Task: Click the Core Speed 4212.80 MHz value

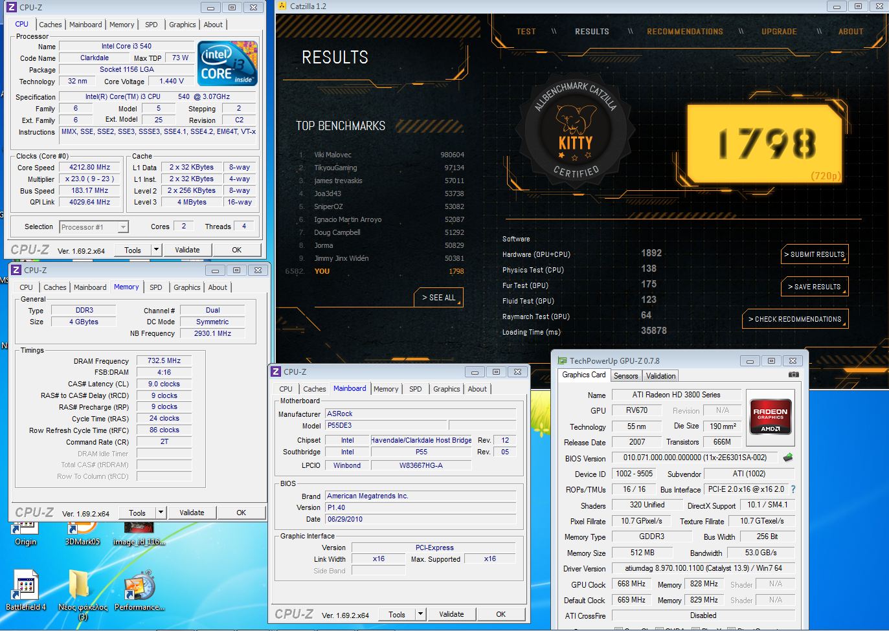Action: 89,167
